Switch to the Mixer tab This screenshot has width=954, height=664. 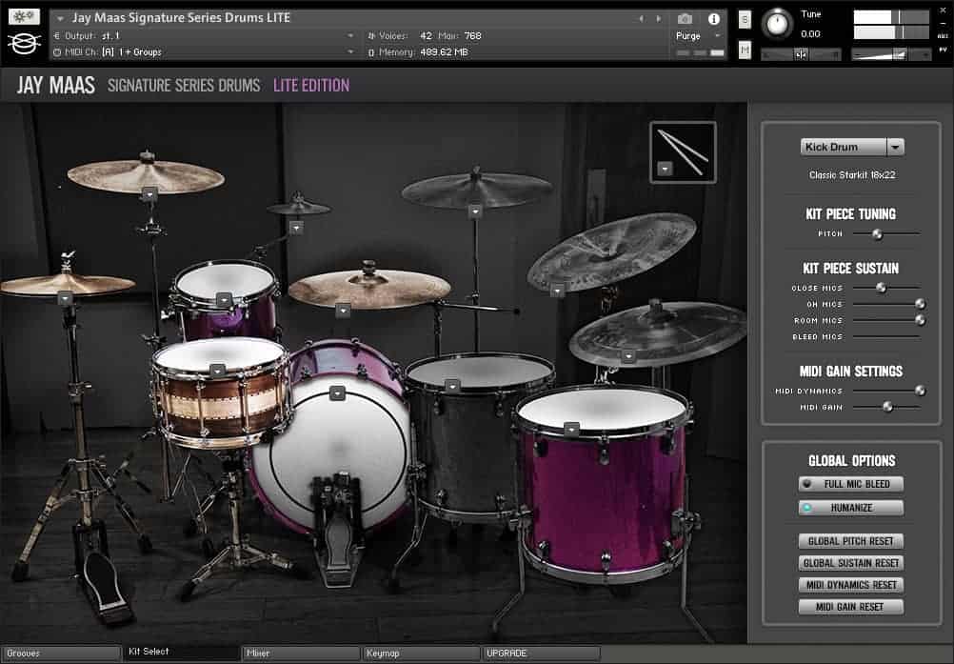click(300, 654)
